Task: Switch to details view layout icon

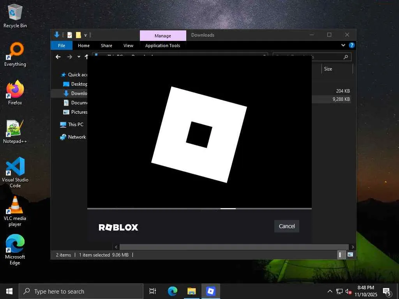Action: point(341,255)
